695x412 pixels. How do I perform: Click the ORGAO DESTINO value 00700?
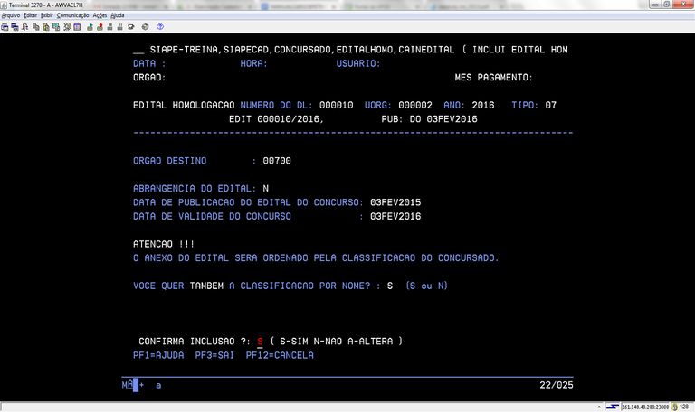277,161
